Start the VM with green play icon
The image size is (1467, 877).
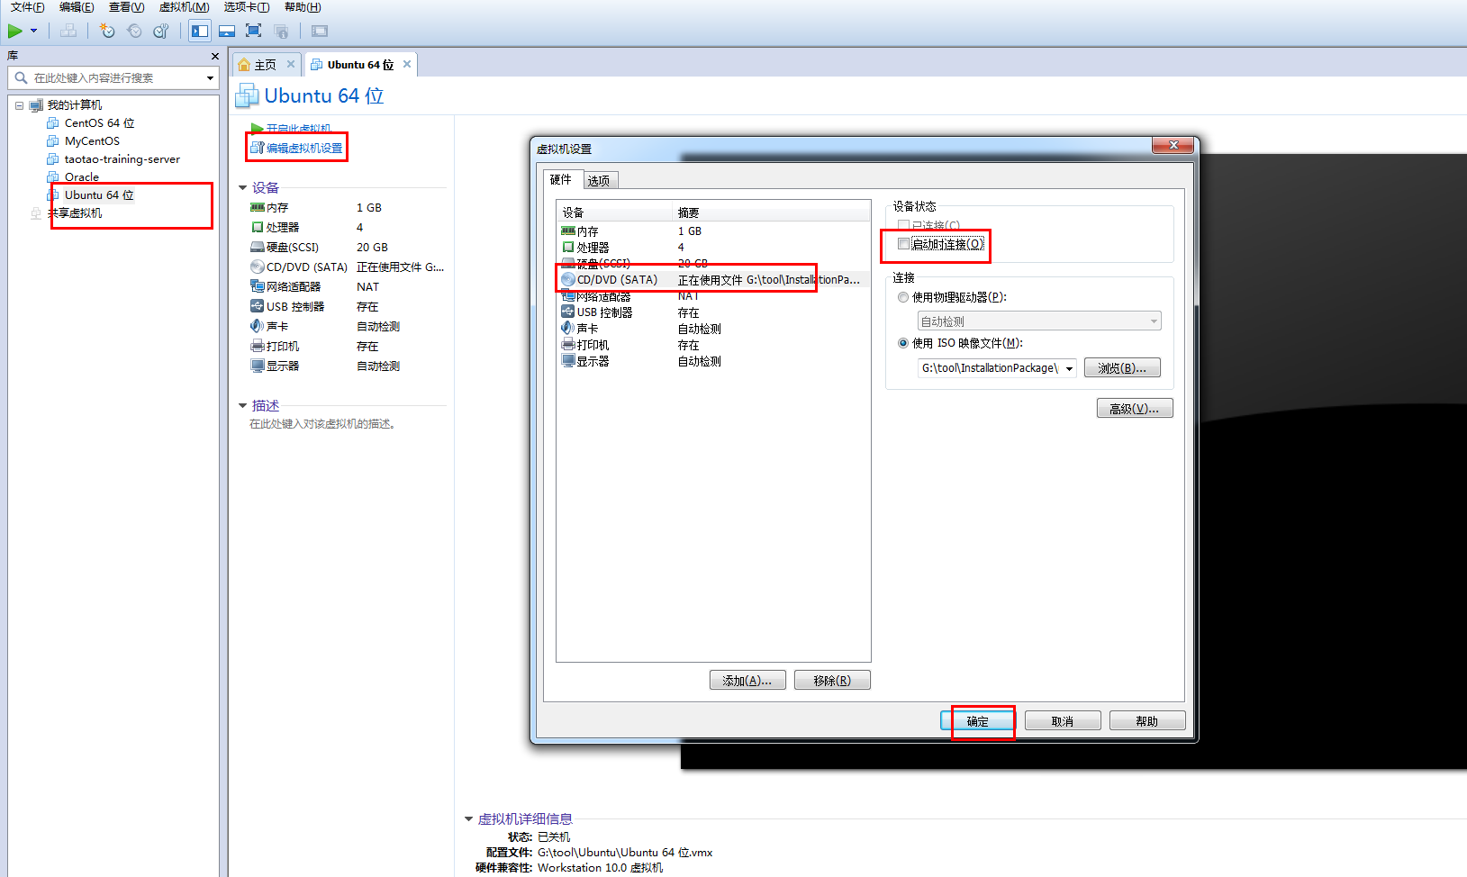(x=15, y=31)
